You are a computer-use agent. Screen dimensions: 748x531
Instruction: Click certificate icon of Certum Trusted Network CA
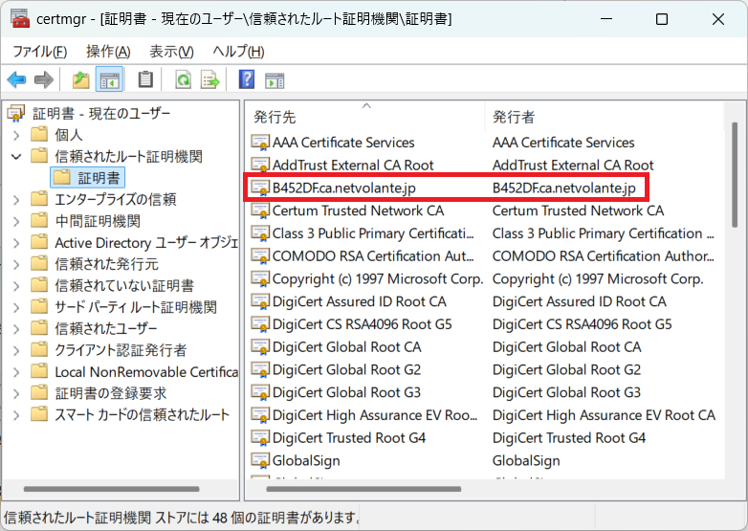click(260, 210)
